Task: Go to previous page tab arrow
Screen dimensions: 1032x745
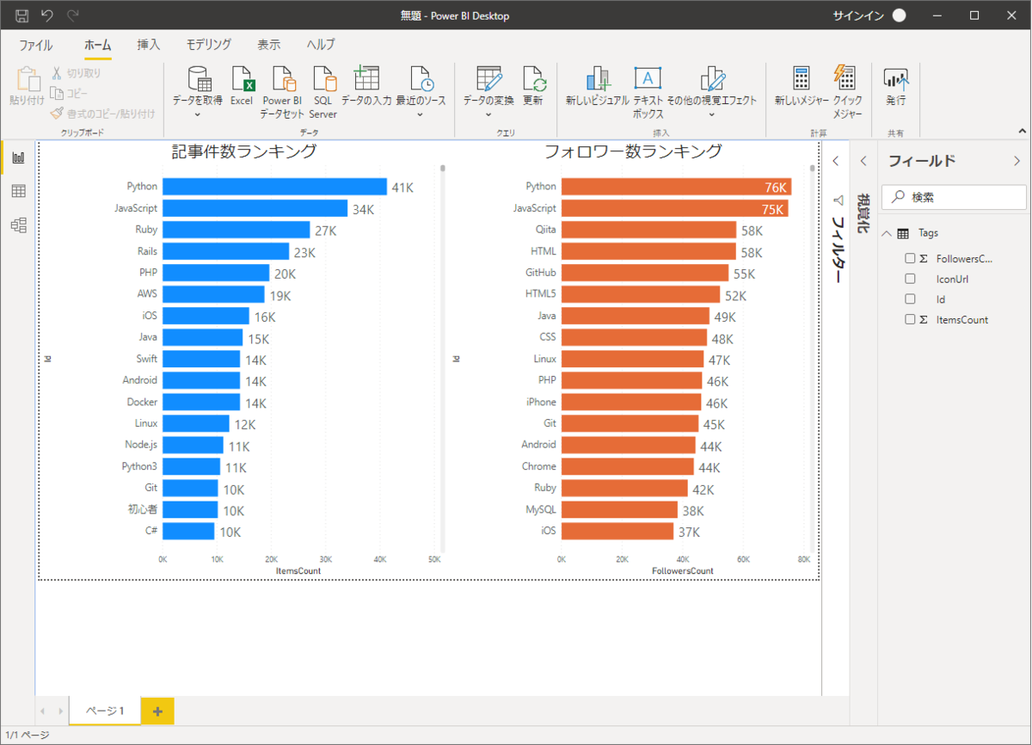Action: coord(43,711)
